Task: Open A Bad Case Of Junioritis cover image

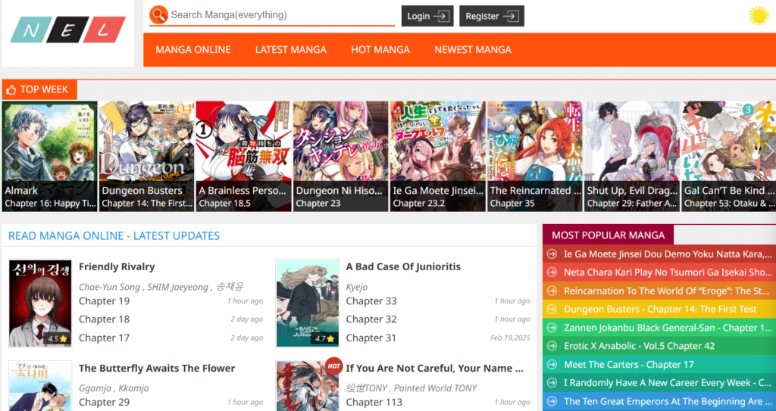Action: click(308, 304)
